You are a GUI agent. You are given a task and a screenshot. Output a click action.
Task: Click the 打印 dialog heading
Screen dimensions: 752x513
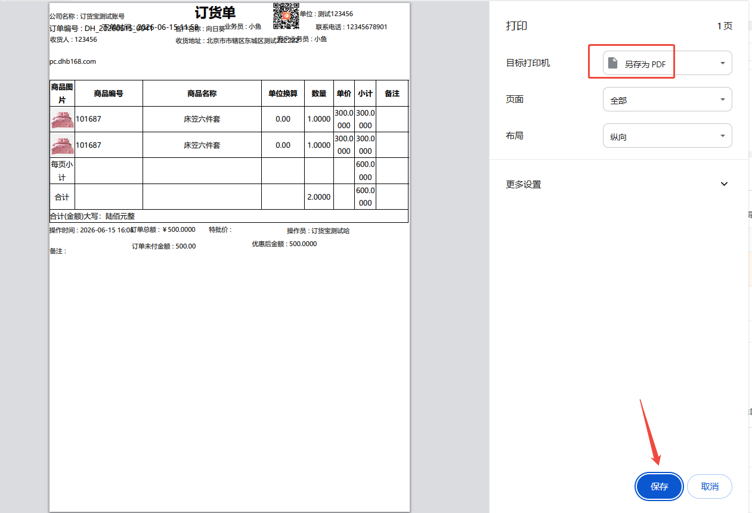(x=516, y=26)
